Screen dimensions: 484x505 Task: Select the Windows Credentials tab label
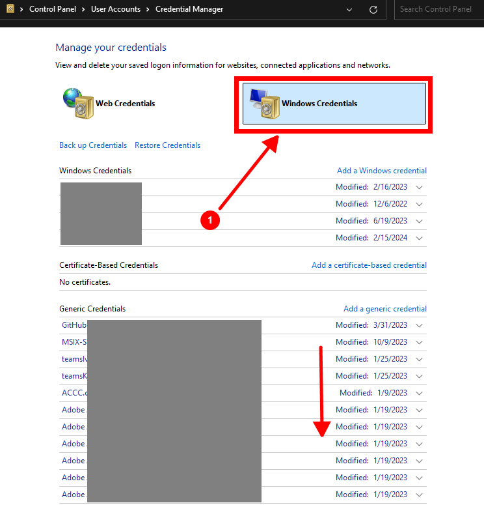coord(319,104)
